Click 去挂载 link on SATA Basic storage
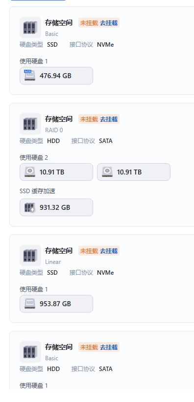Viewport: 194px width, 402px height. pos(109,347)
